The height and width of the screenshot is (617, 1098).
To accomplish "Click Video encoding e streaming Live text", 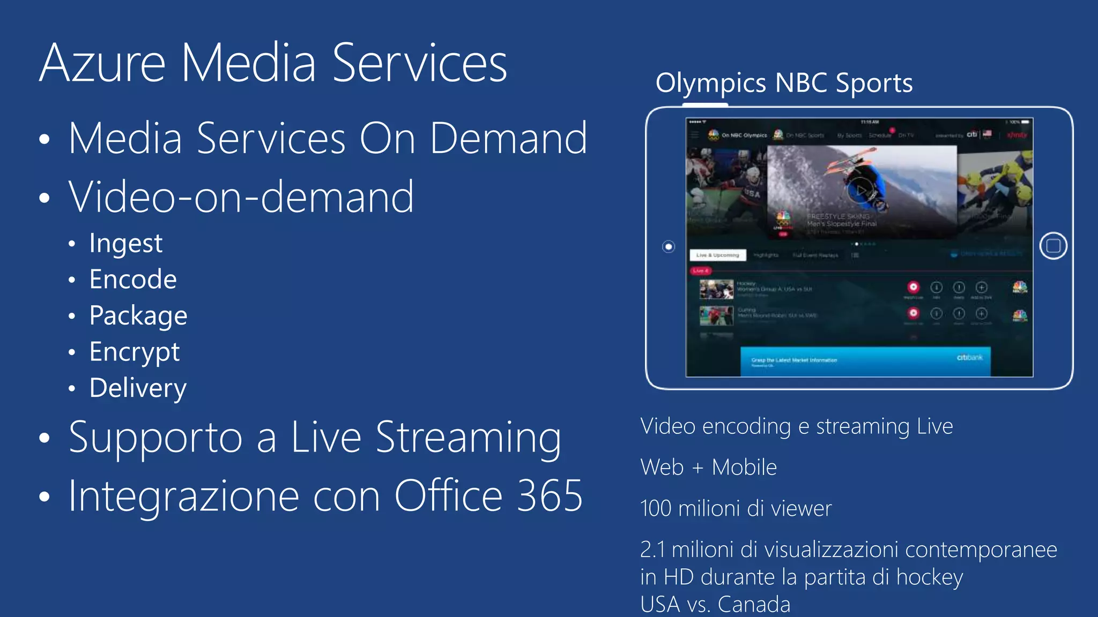I will point(797,427).
